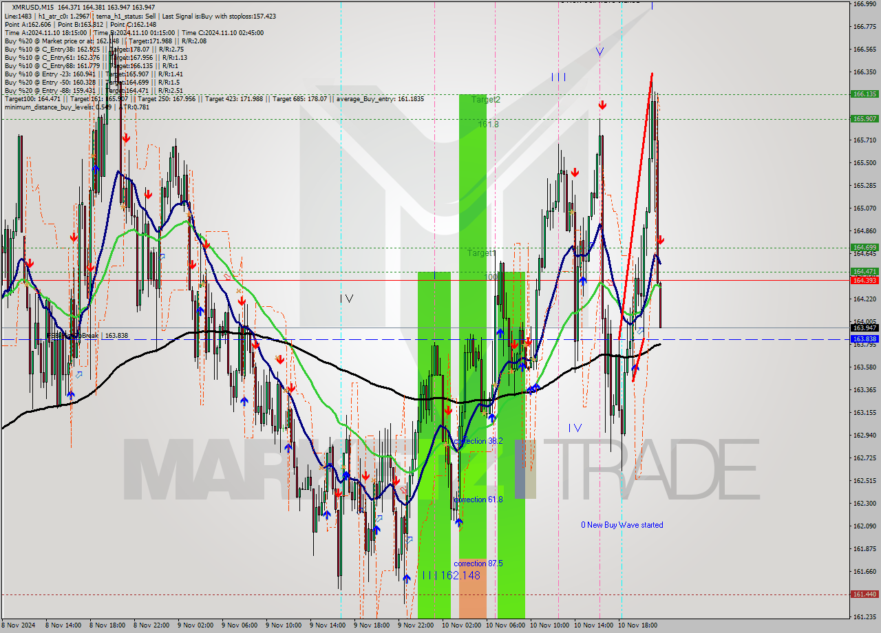Click the red 161.440 price label
Screen dimensions: 881x633
864,594
